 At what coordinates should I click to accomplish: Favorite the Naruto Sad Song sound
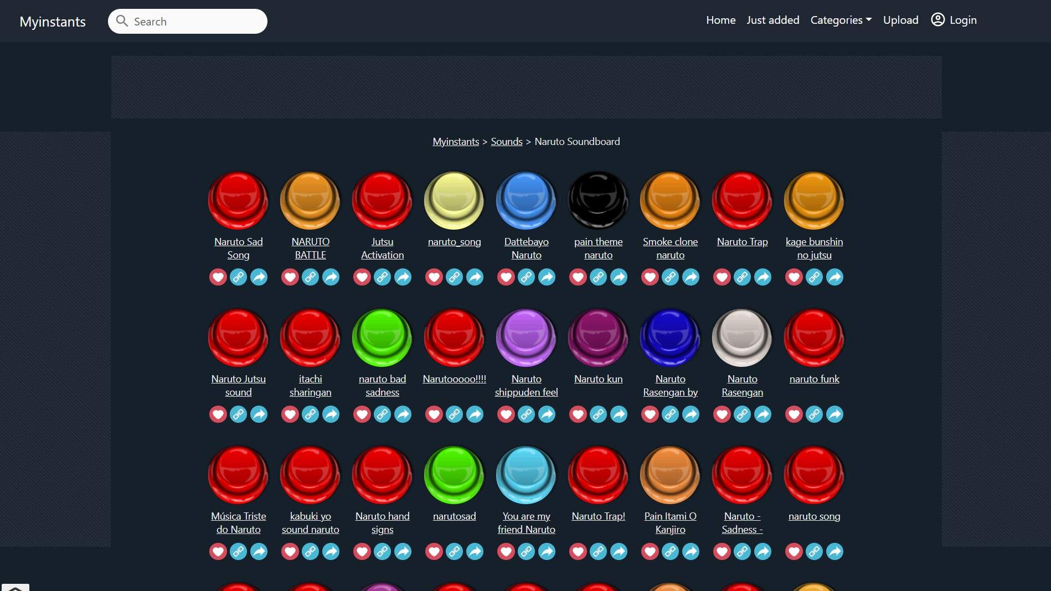pos(218,277)
